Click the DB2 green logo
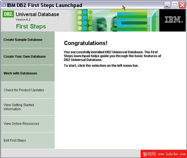 coord(8,14)
